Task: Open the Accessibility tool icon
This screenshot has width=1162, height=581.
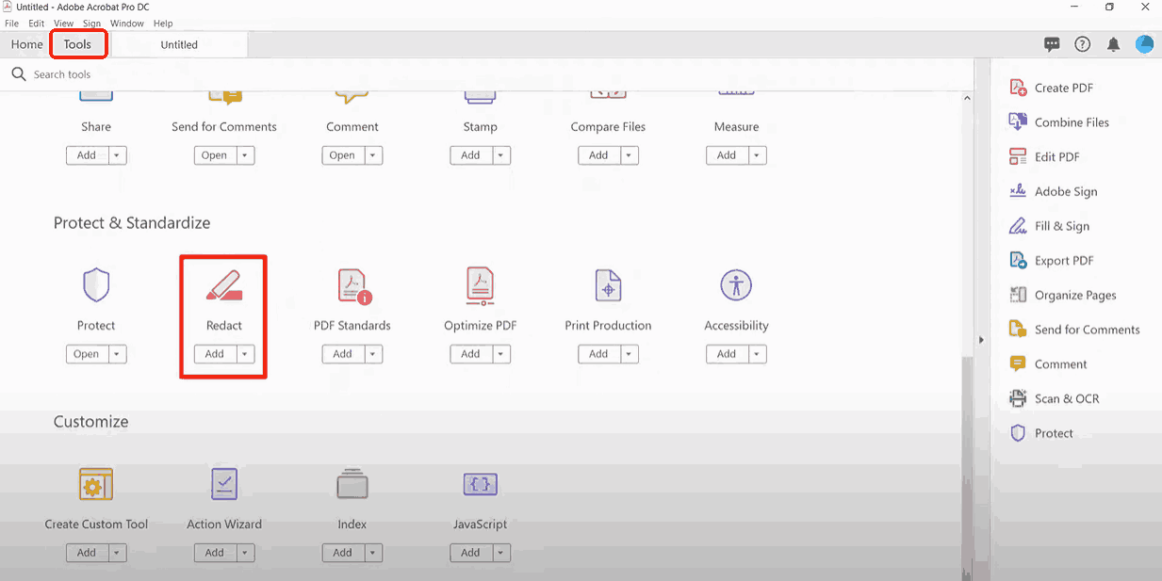Action: pos(736,286)
